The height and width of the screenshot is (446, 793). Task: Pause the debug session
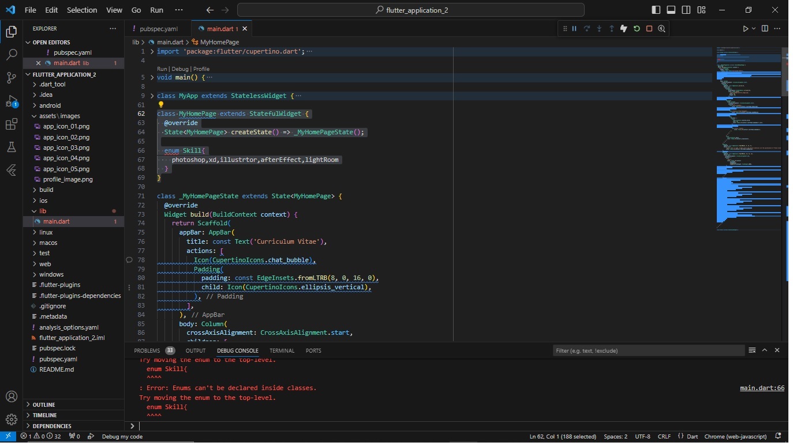click(574, 29)
